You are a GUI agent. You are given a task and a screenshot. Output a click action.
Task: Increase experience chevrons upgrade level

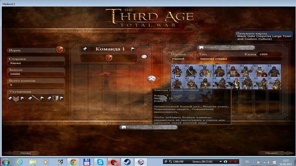[x=22, y=98]
